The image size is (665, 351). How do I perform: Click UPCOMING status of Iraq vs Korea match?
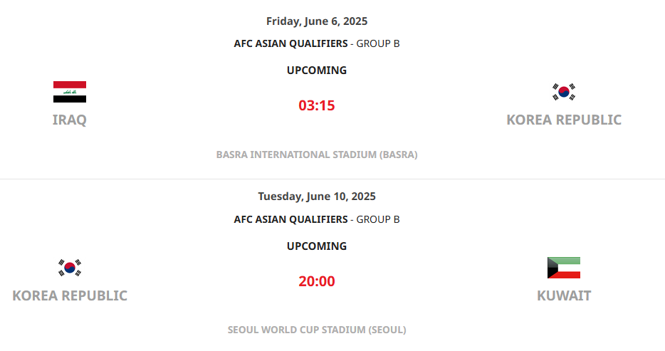[317, 70]
